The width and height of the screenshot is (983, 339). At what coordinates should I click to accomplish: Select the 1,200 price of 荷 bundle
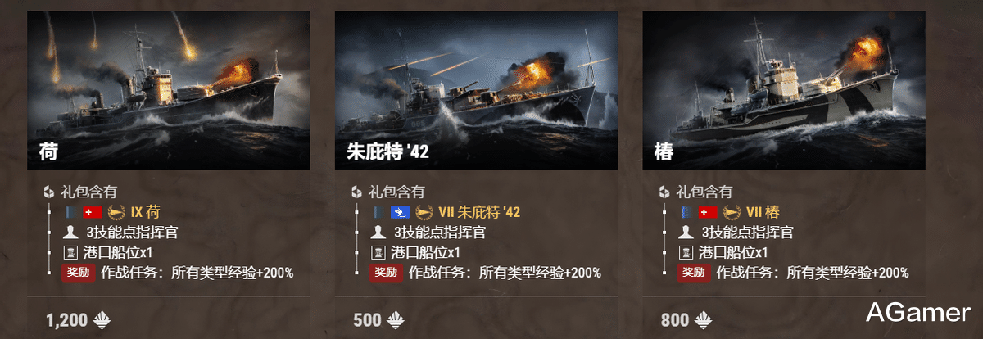pyautogui.click(x=67, y=320)
